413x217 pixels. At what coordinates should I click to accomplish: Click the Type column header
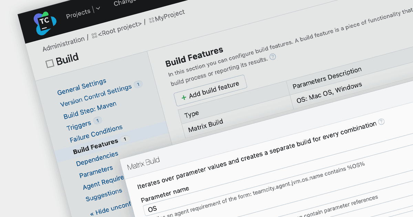192,114
